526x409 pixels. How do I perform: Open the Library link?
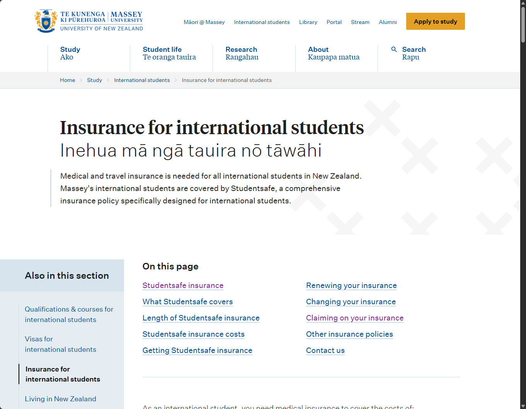(x=308, y=22)
